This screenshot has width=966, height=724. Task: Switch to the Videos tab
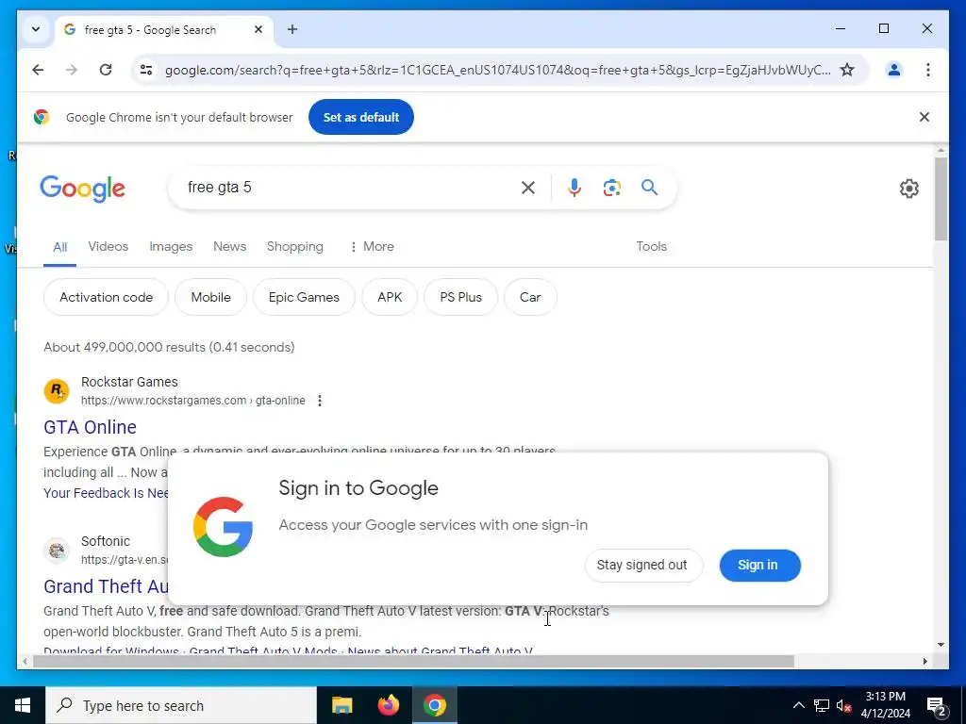pyautogui.click(x=108, y=246)
